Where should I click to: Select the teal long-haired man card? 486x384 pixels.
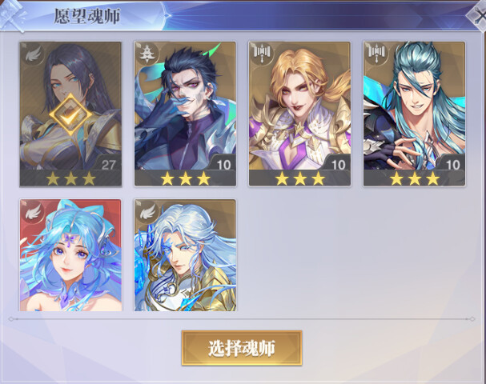[x=415, y=114]
